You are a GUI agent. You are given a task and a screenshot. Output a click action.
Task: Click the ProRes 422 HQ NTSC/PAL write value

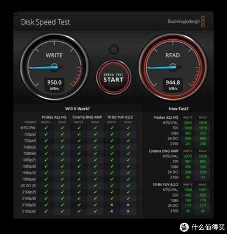pos(188,123)
